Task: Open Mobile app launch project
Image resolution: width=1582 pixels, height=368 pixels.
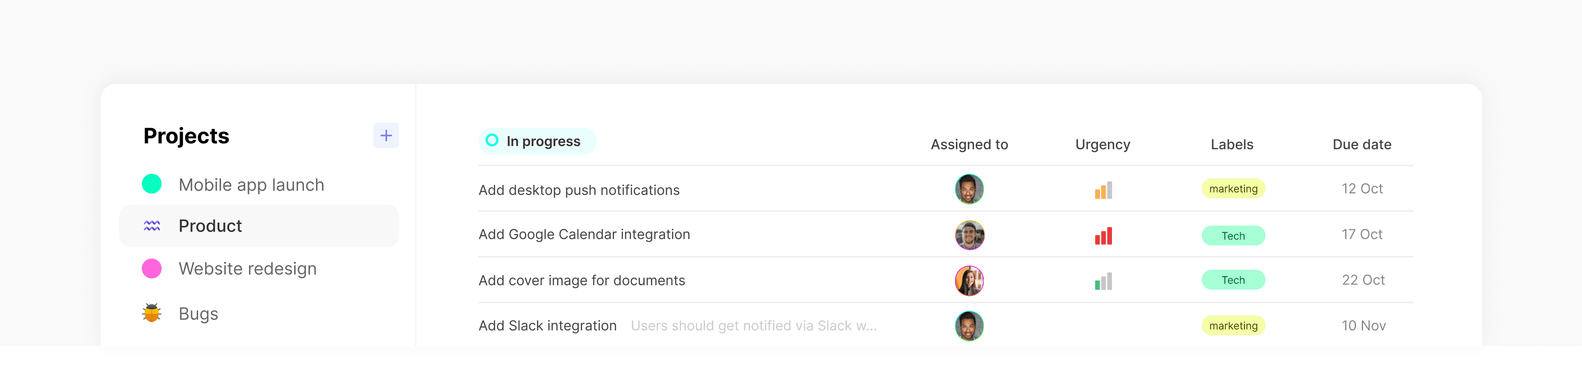Action: (x=251, y=185)
